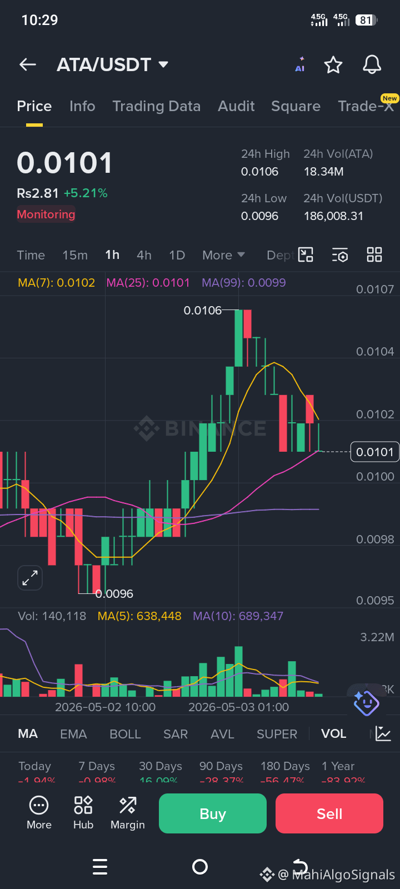The image size is (400, 889).
Task: Expand the ATA/USDT pair selector arrow
Action: click(x=163, y=64)
